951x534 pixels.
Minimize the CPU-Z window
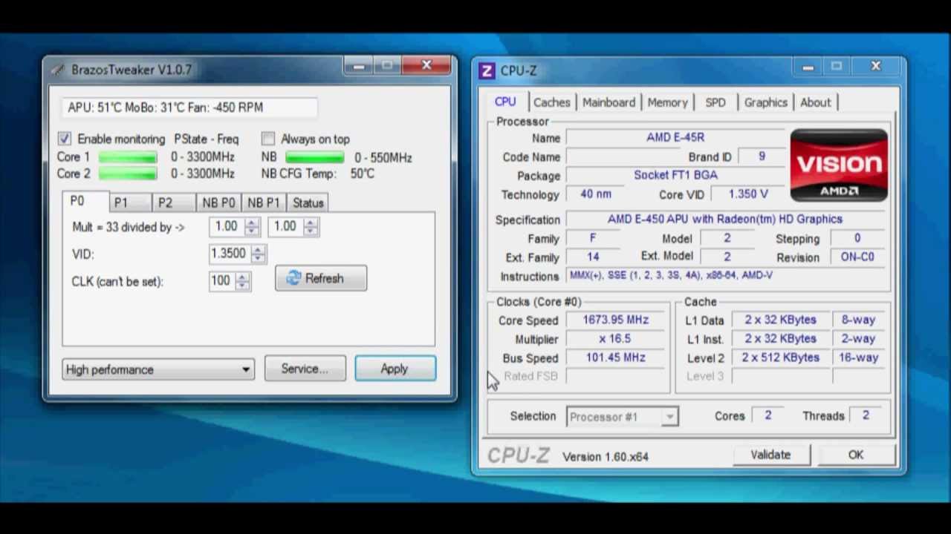808,67
